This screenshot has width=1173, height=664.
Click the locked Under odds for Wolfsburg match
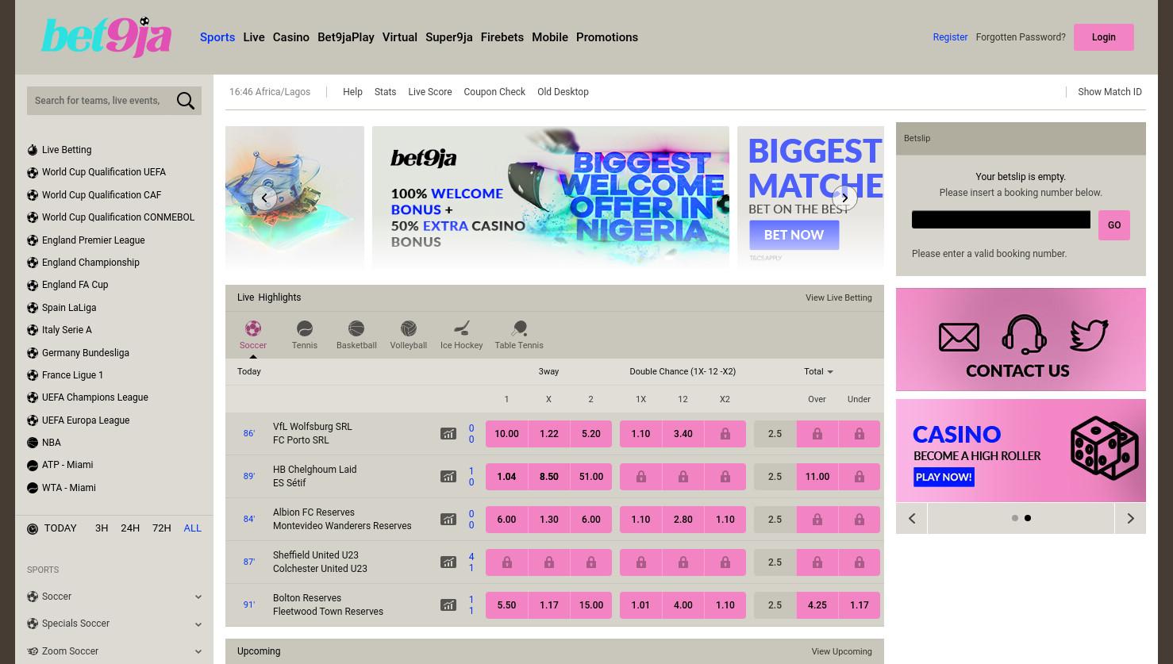[x=860, y=434]
